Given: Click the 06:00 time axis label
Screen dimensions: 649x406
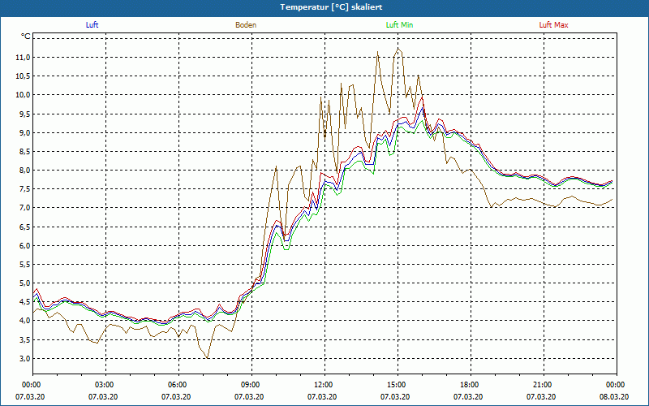Looking at the screenshot, I should point(178,385).
